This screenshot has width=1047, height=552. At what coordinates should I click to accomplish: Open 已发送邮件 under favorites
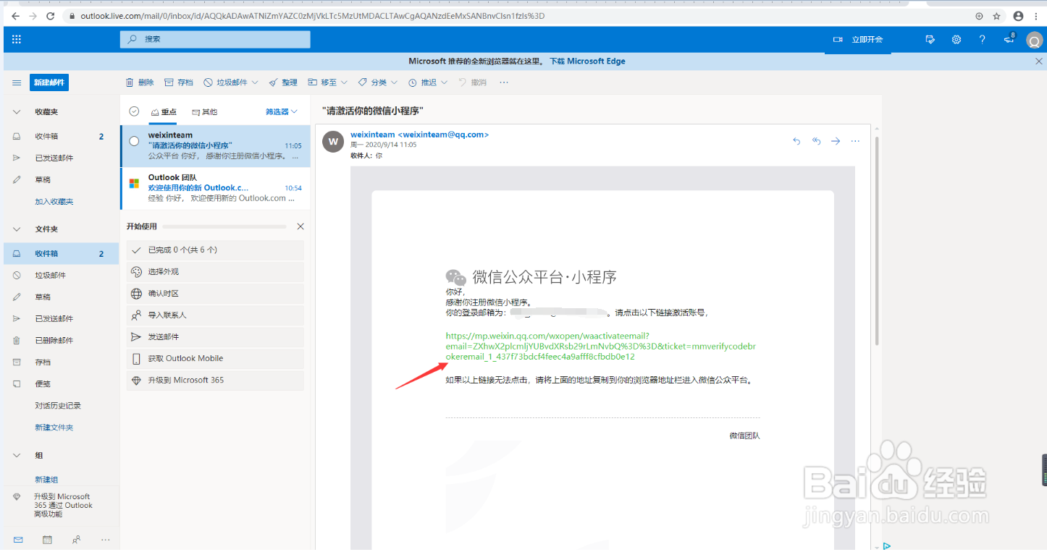click(x=61, y=158)
